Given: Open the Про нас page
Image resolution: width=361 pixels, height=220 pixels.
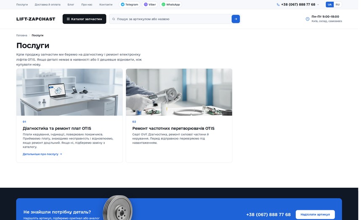Looking at the screenshot, I should [87, 5].
